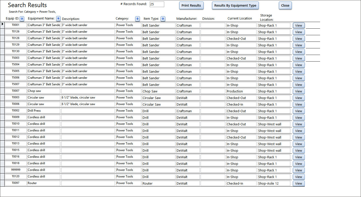Open the Item Type sort arrow dropdown

pyautogui.click(x=163, y=19)
